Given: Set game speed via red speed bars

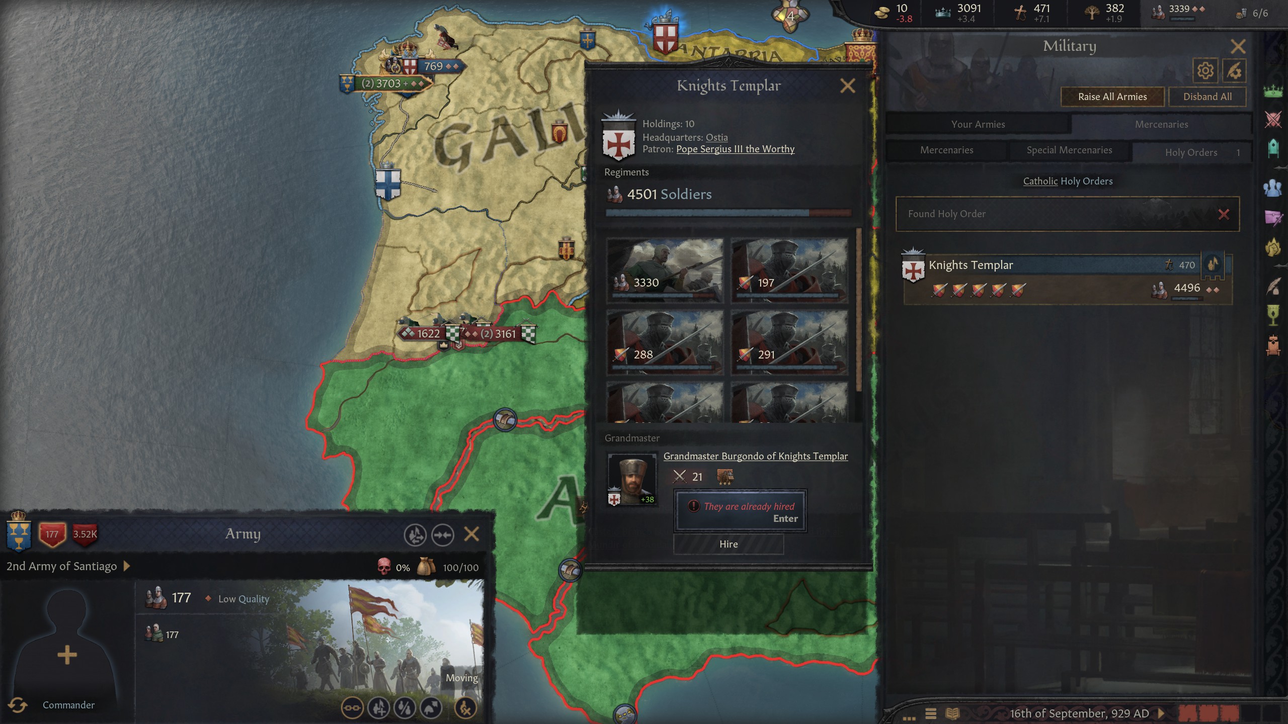Looking at the screenshot, I should (x=1209, y=713).
